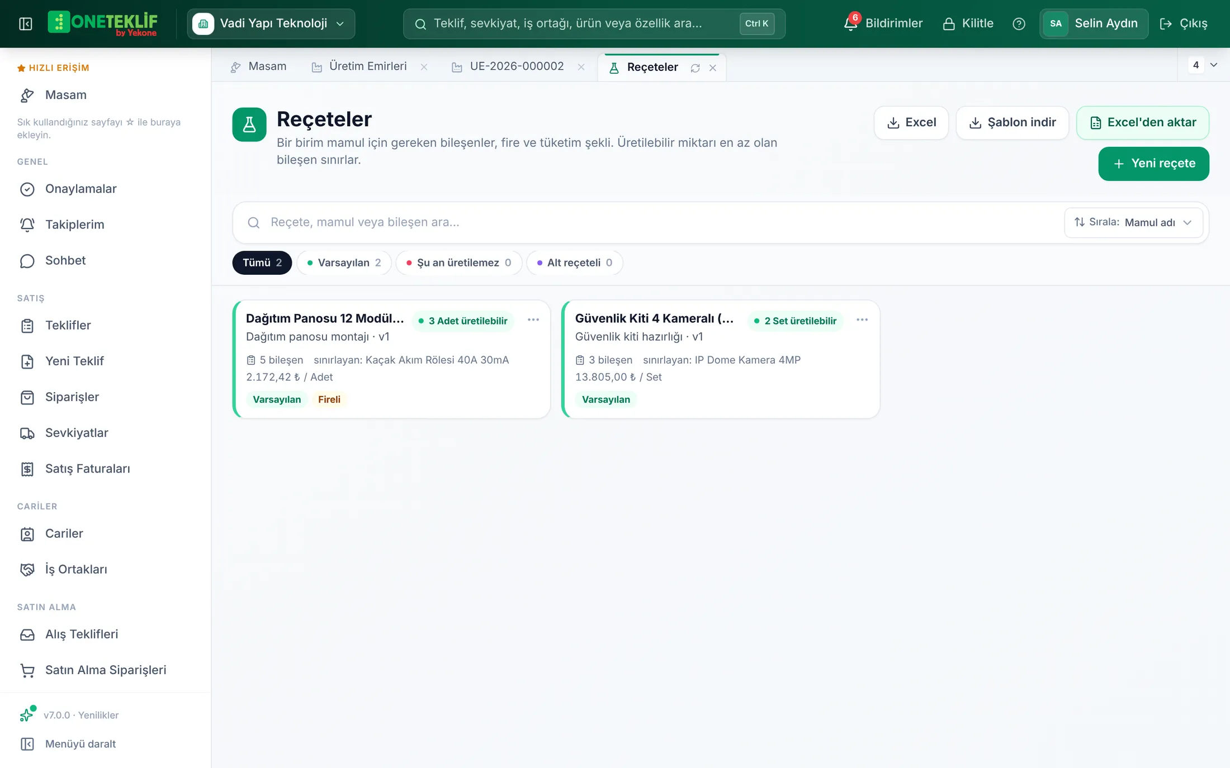Viewport: 1230px width, 768px height.
Task: Toggle the Alt reçeteli filter chip
Action: click(x=574, y=263)
